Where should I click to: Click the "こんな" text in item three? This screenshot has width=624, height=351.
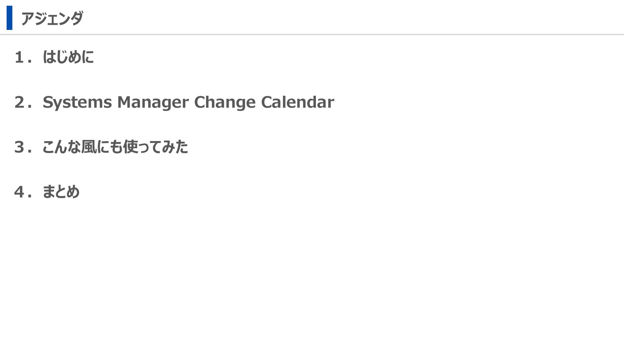61,147
